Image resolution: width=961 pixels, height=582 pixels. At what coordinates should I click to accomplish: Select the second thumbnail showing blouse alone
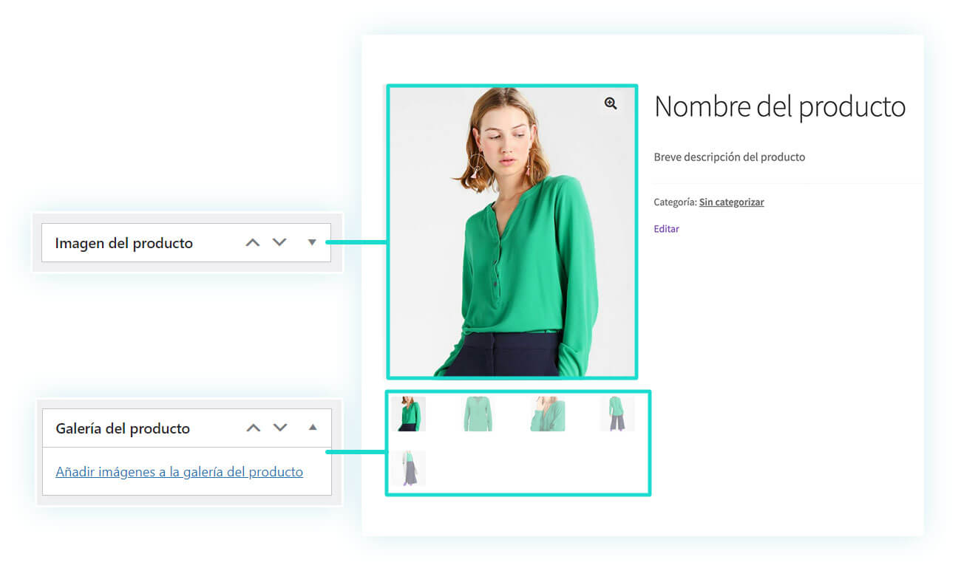(478, 414)
